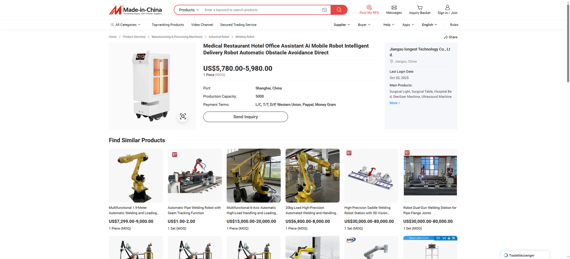Click the Industrial Robot breadcrumb link
570x259 pixels.
tap(219, 37)
